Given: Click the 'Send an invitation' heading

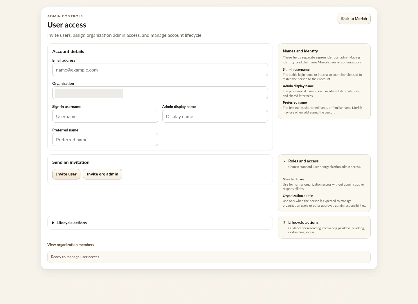Looking at the screenshot, I should [71, 162].
